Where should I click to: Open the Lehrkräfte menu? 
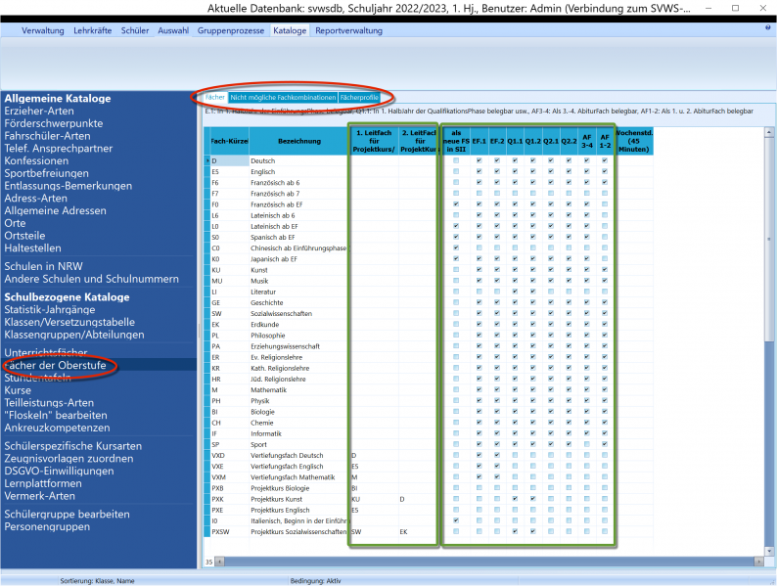93,30
